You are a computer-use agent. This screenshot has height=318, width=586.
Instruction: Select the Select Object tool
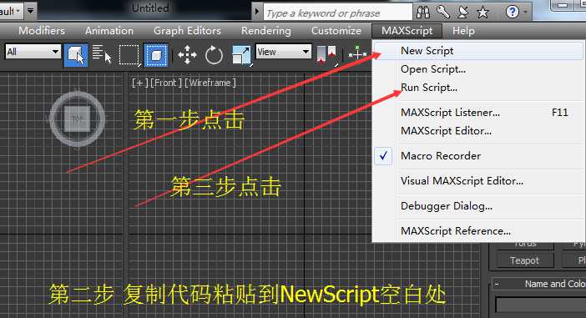pyautogui.click(x=76, y=55)
